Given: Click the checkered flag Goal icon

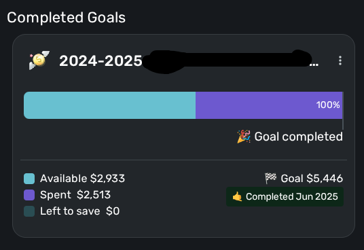Looking at the screenshot, I should coord(271,178).
